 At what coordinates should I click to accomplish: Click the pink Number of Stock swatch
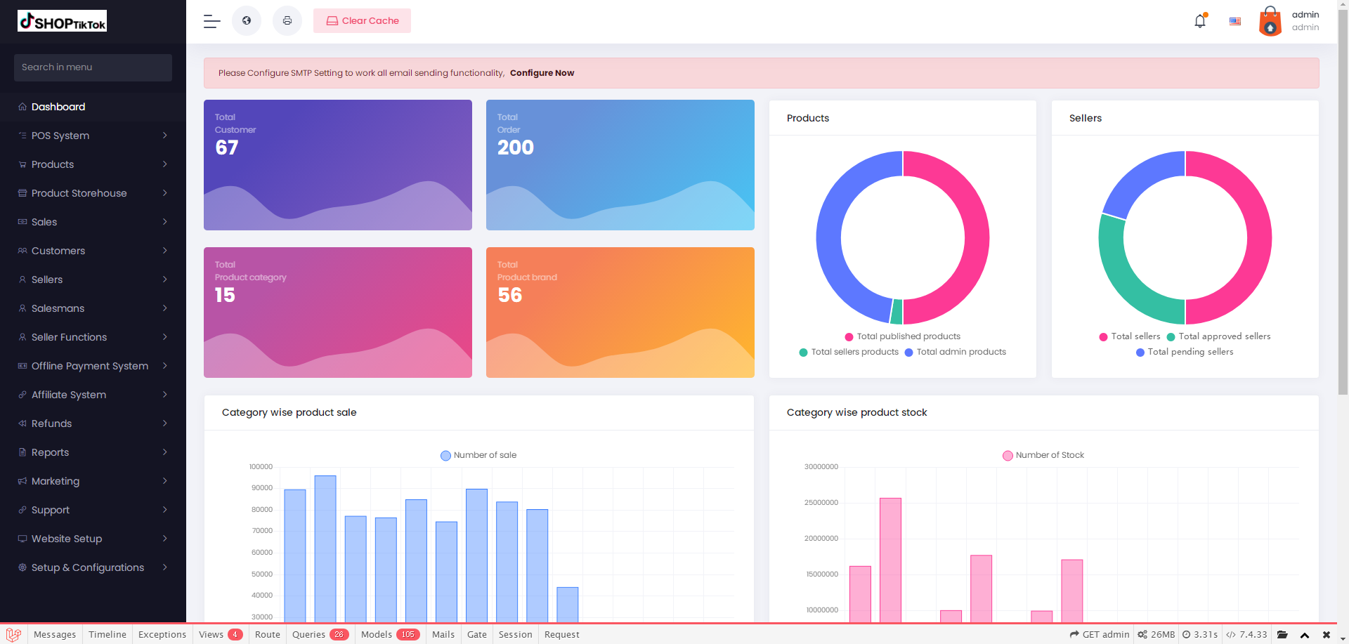1008,455
